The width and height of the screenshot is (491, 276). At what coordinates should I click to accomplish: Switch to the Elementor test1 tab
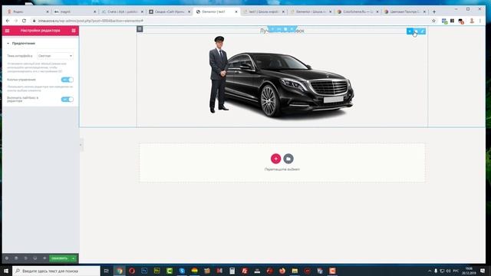pos(216,11)
